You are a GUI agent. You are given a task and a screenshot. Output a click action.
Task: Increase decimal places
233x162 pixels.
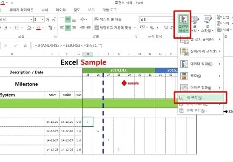pyautogui.click(x=166, y=28)
